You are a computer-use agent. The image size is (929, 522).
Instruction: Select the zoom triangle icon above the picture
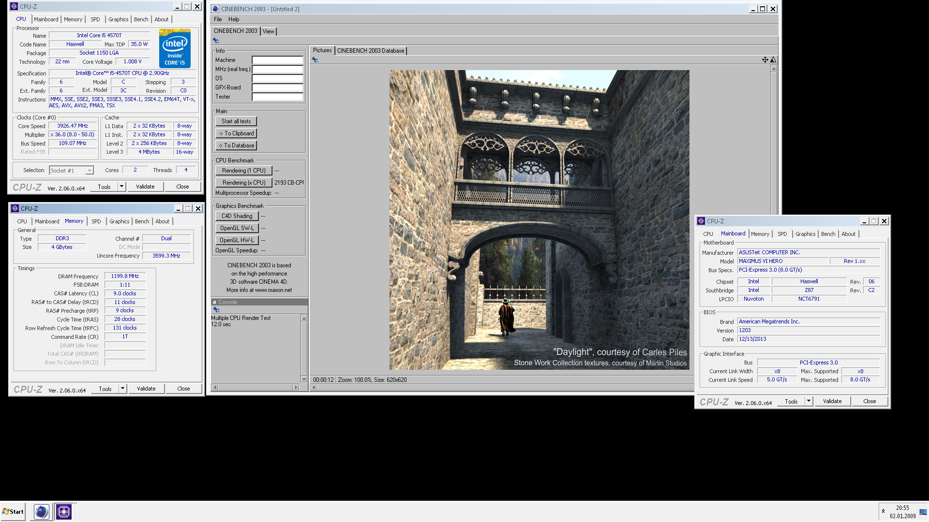coord(773,60)
